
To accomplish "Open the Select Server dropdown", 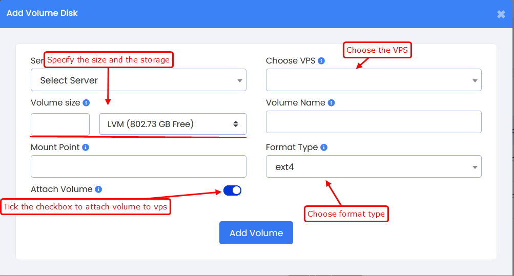I will pos(138,80).
